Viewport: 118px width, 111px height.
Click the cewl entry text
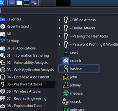coord(74,53)
